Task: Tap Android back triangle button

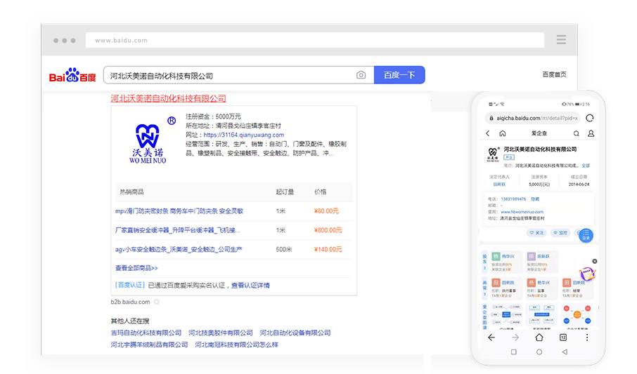Action: coord(565,352)
